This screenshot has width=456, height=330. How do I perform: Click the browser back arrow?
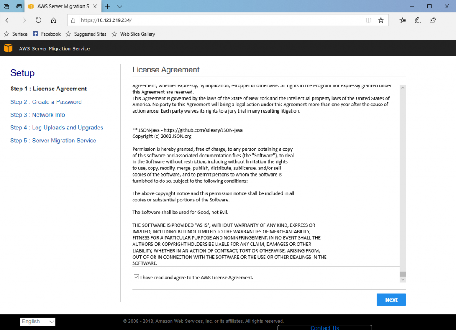point(8,20)
